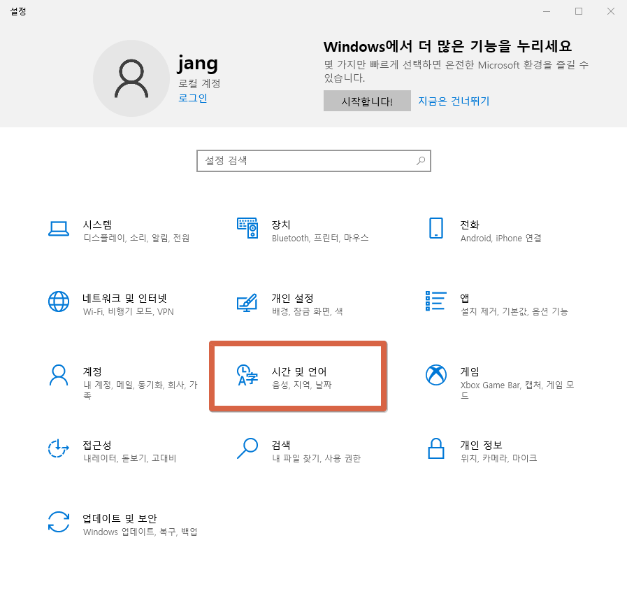The height and width of the screenshot is (589, 627).
Task: Click the magnifier icon in the search box
Action: [420, 161]
